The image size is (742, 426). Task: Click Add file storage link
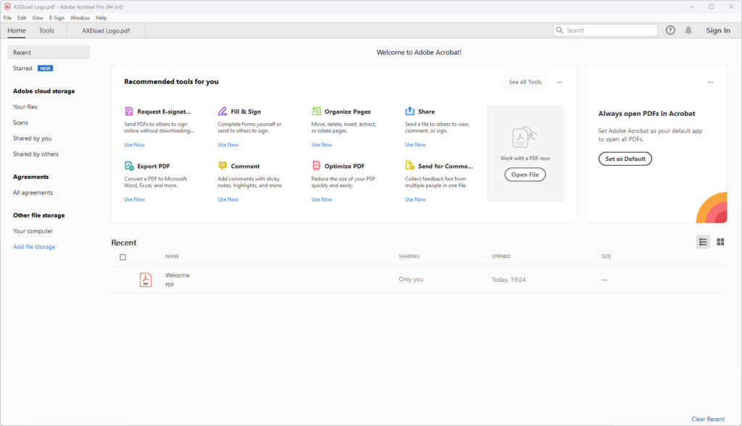(34, 246)
